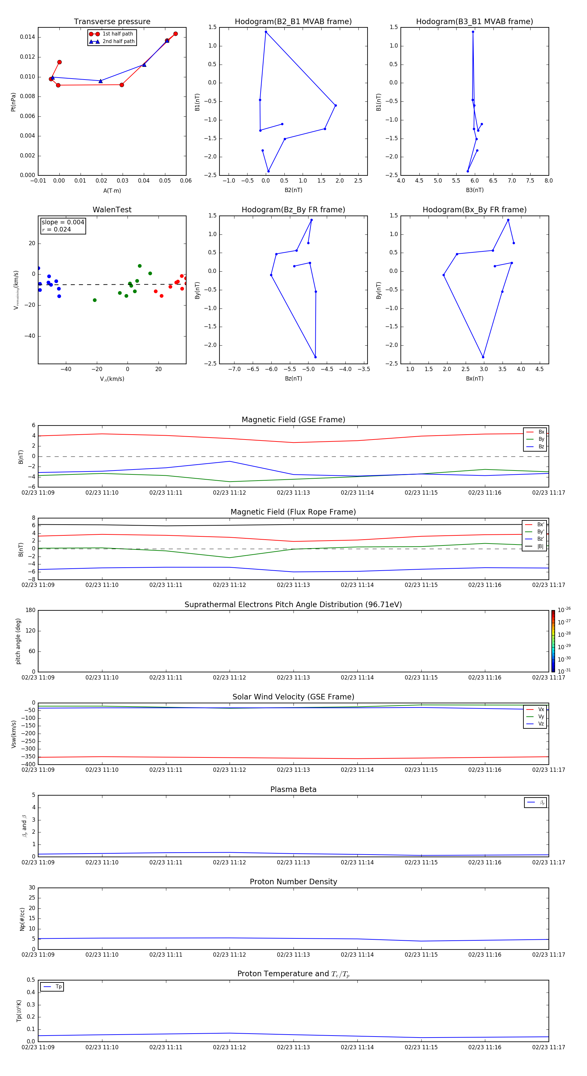Click the Bx' entry in Flux Rope legend
Viewport: 587px width, 1076px height.
click(x=534, y=525)
